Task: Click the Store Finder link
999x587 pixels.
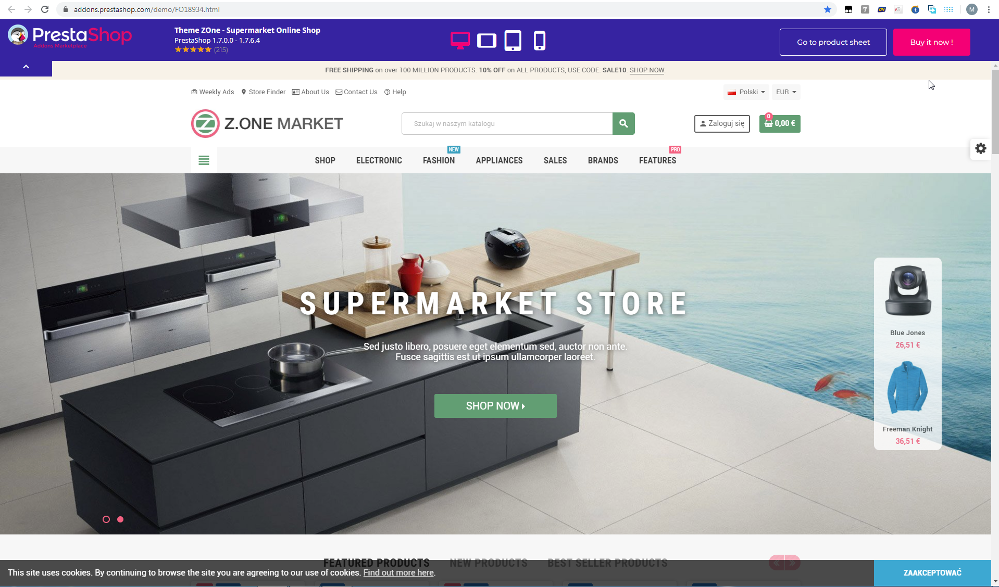Action: tap(264, 92)
